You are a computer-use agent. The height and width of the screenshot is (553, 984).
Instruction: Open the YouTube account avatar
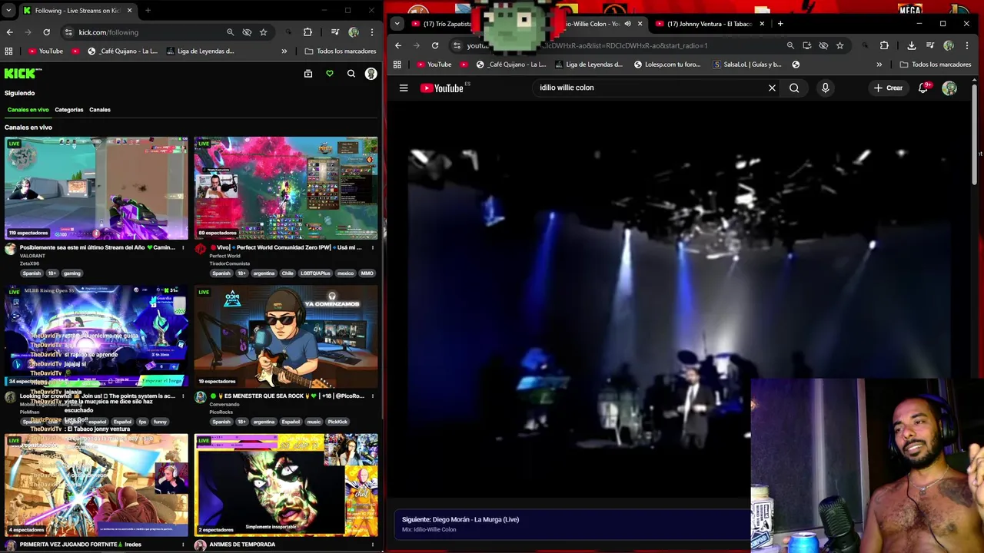(x=949, y=88)
